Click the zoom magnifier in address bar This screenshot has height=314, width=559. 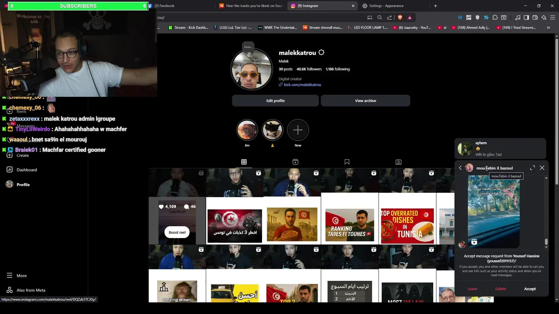(x=380, y=17)
